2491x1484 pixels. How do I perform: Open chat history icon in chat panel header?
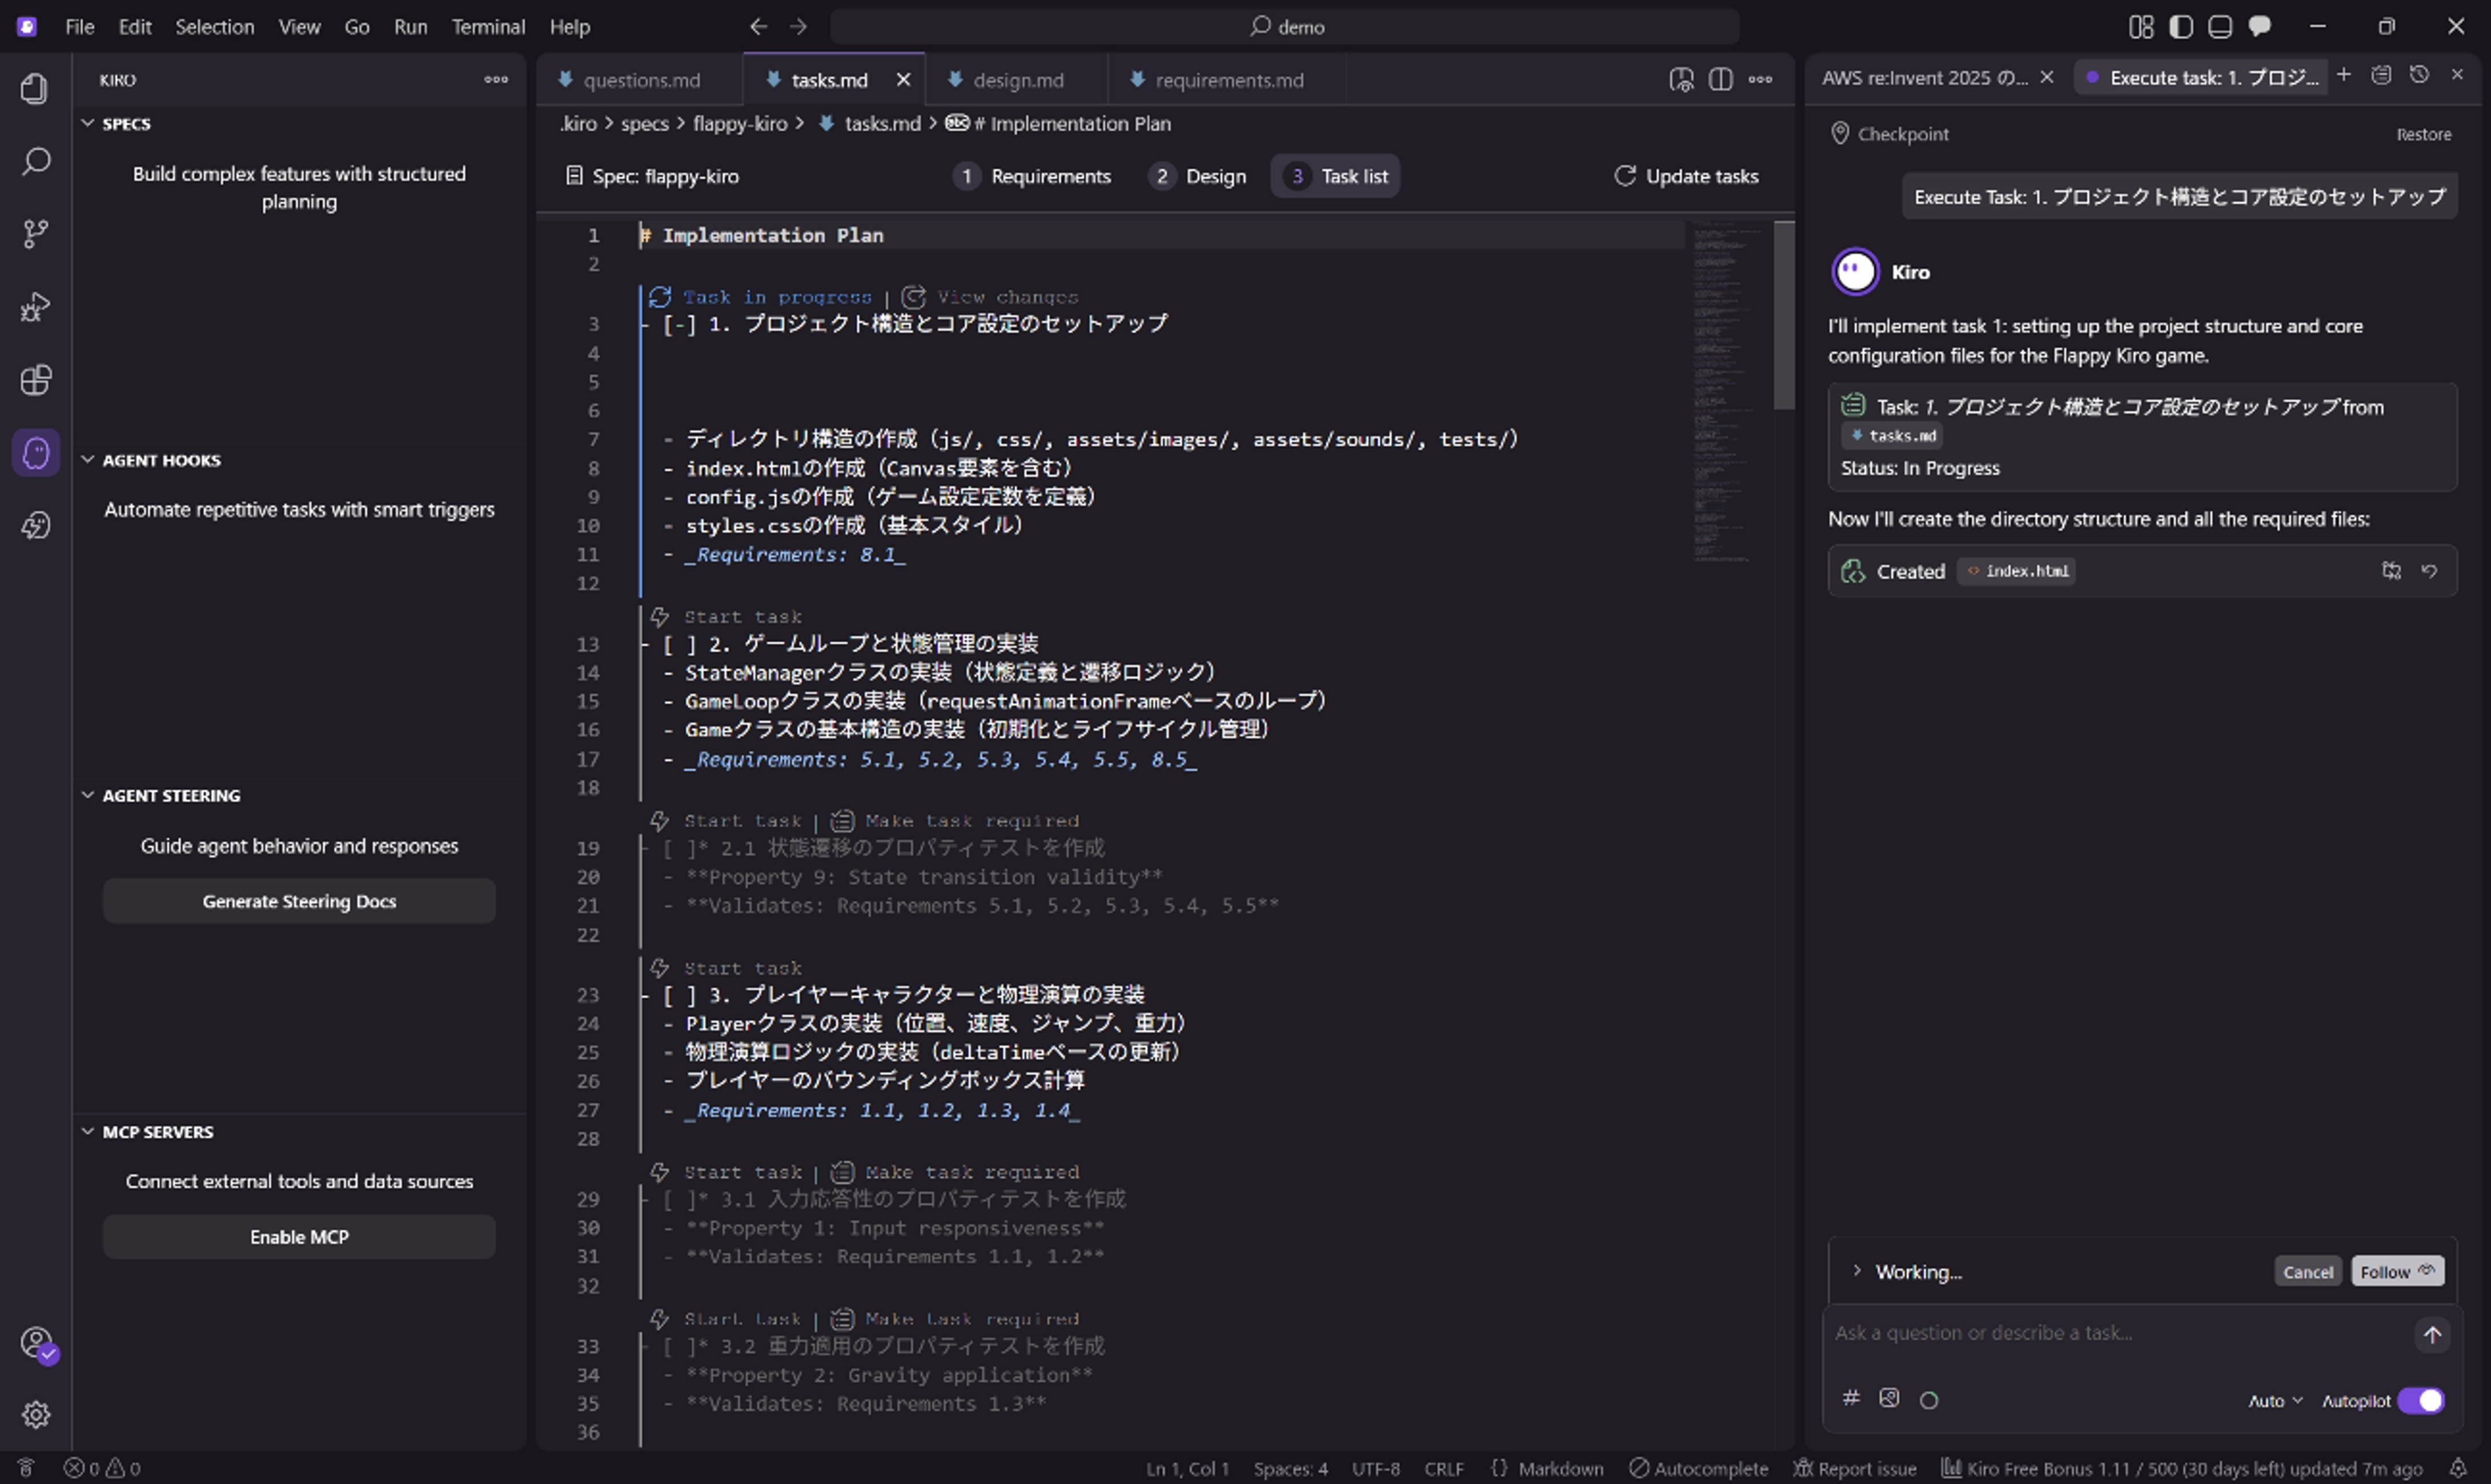(x=2419, y=76)
